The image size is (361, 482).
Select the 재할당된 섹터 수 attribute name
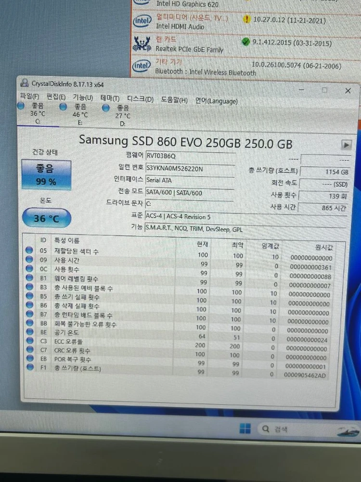pos(77,251)
